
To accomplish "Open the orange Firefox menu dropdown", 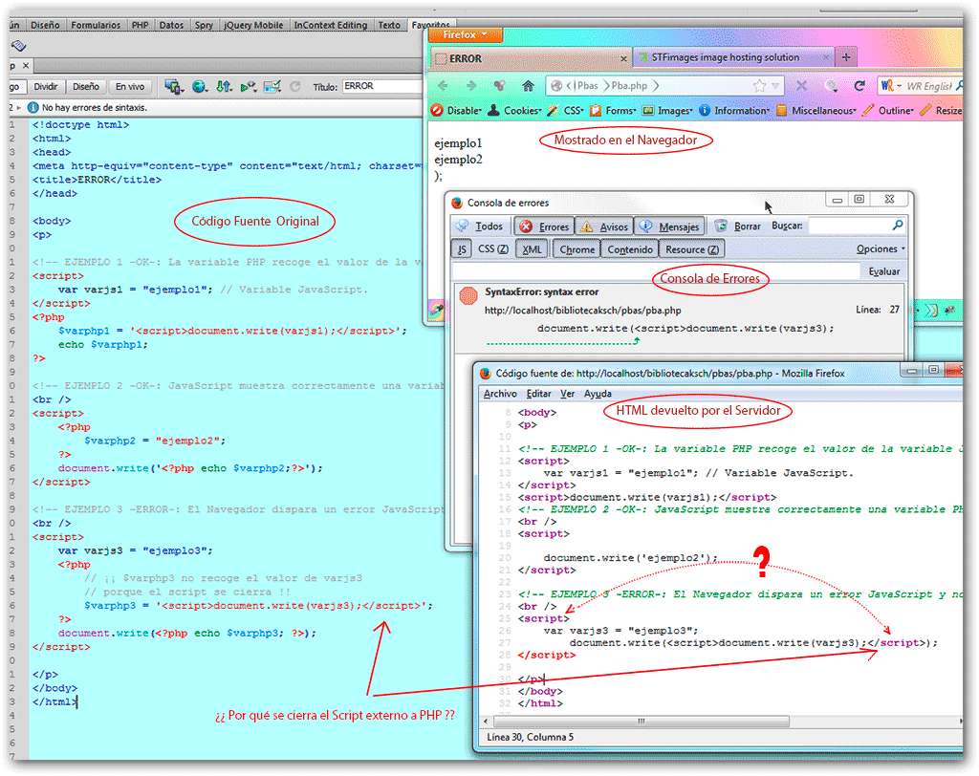I will 466,35.
